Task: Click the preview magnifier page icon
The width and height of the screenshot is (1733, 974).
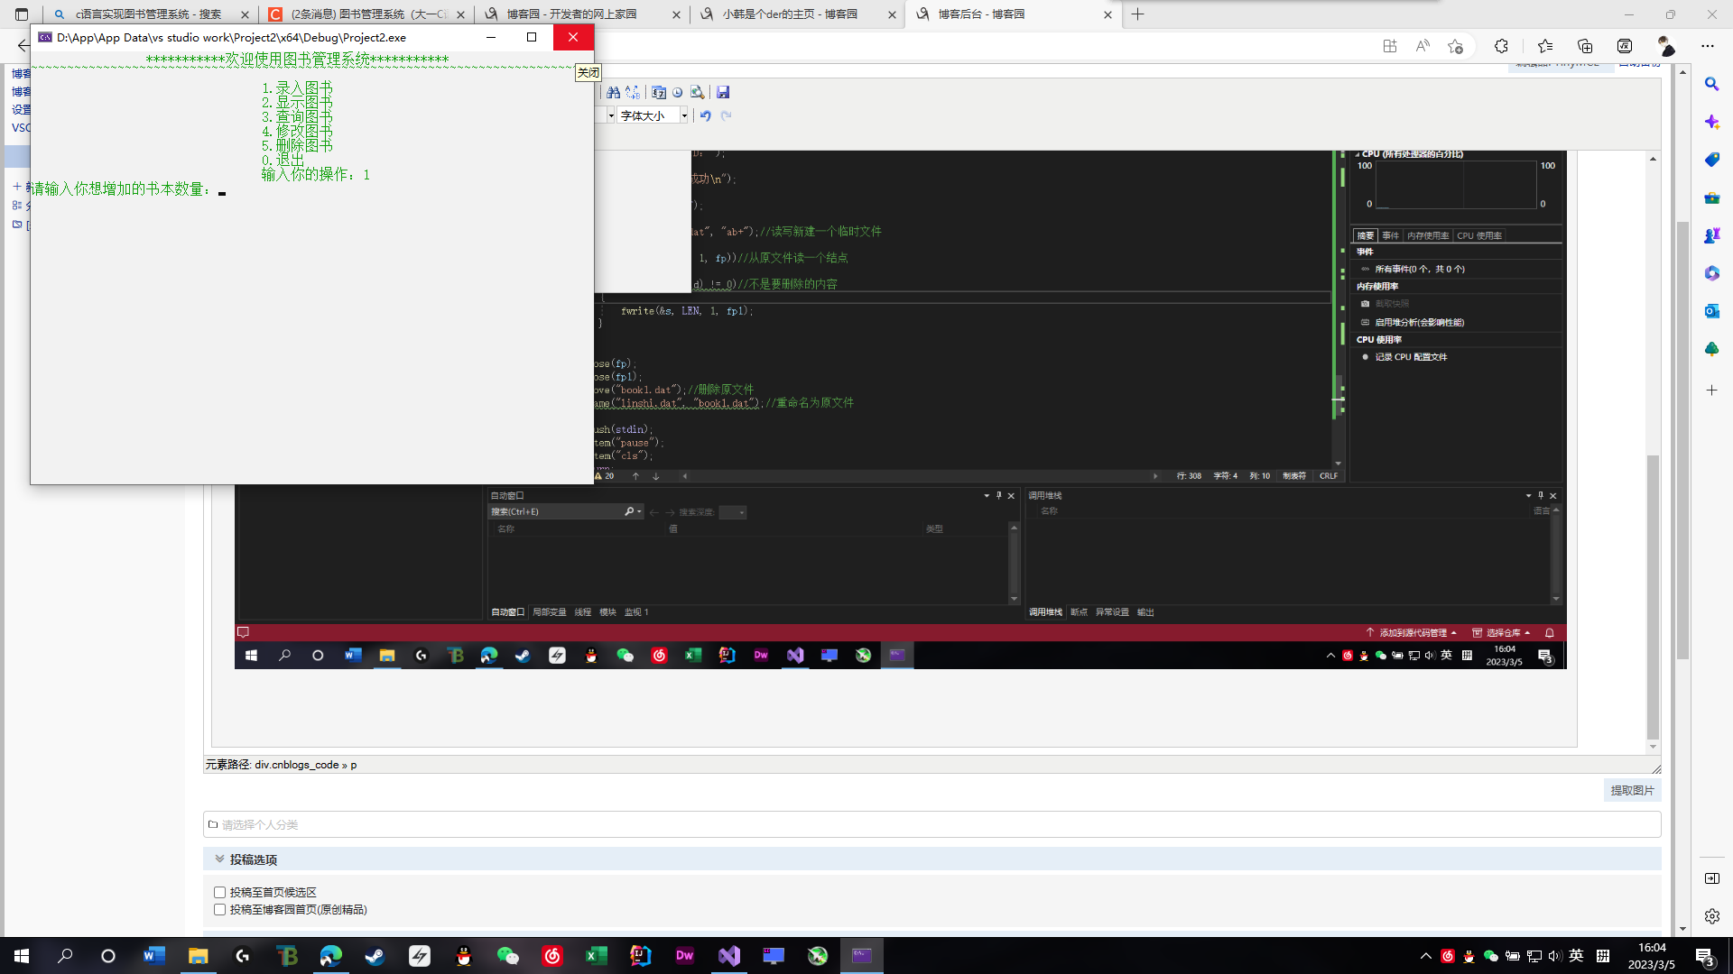Action: 697,92
